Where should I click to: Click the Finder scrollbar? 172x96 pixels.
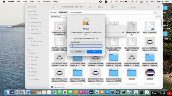coord(162,23)
